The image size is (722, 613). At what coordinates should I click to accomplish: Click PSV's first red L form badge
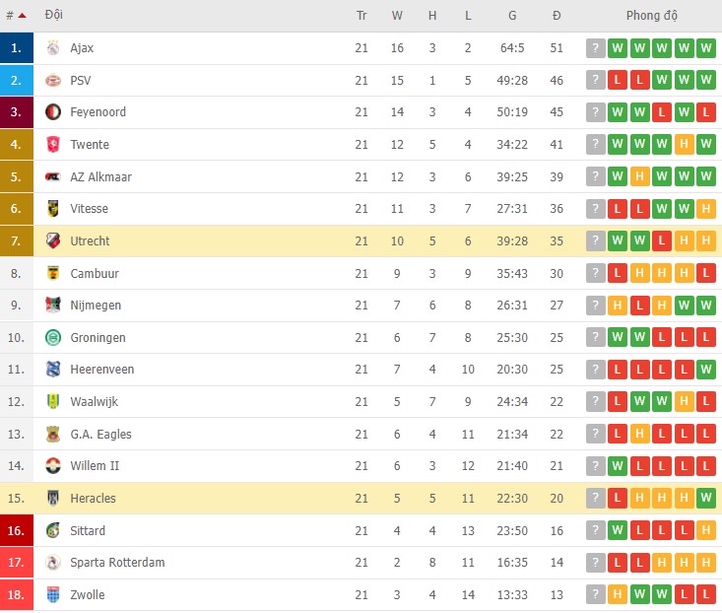(618, 80)
